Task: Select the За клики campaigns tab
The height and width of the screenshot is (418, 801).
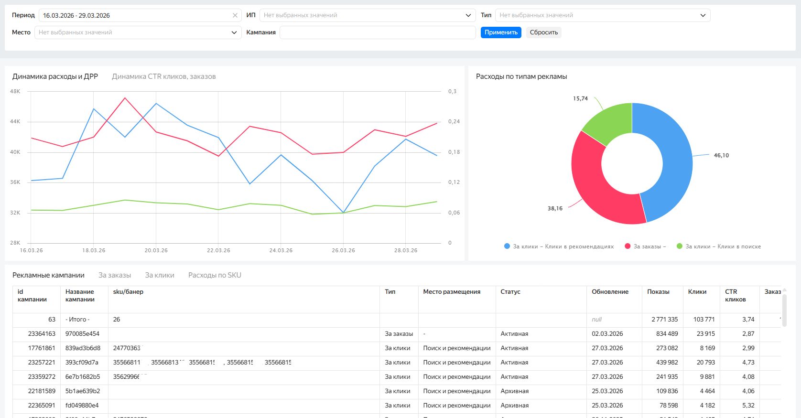Action: tap(160, 275)
